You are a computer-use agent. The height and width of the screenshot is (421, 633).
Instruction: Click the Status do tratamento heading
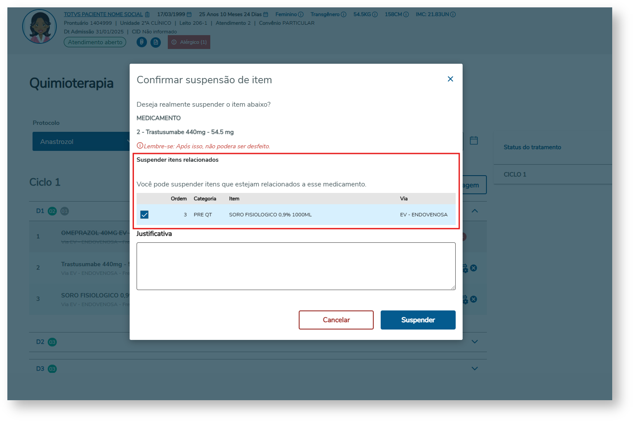click(532, 147)
